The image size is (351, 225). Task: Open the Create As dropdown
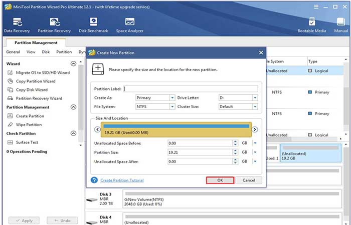(x=172, y=98)
